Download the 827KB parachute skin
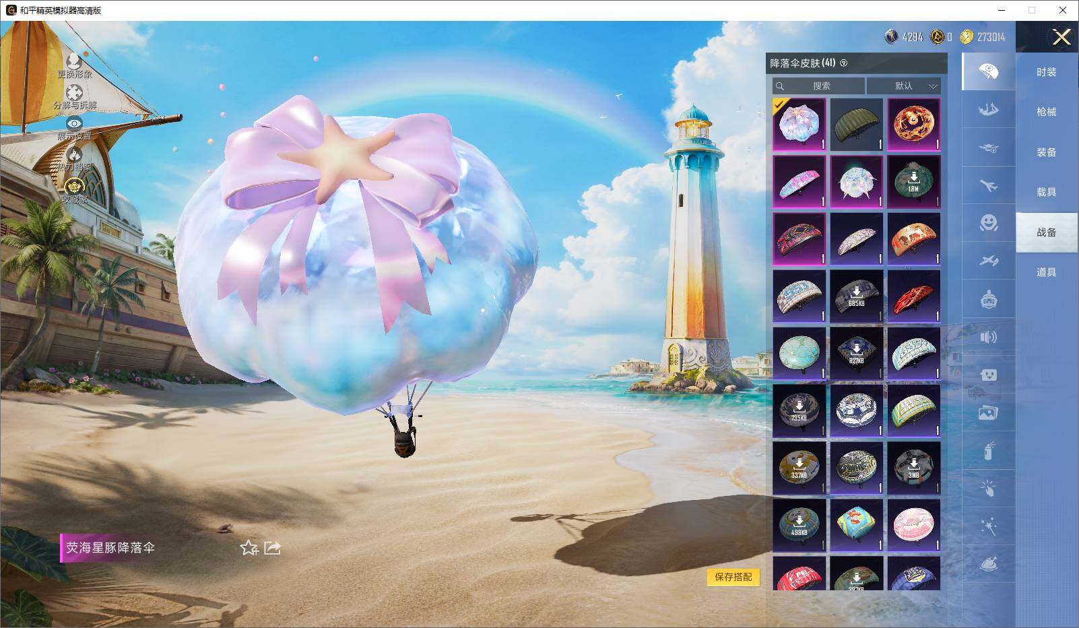 (x=857, y=354)
